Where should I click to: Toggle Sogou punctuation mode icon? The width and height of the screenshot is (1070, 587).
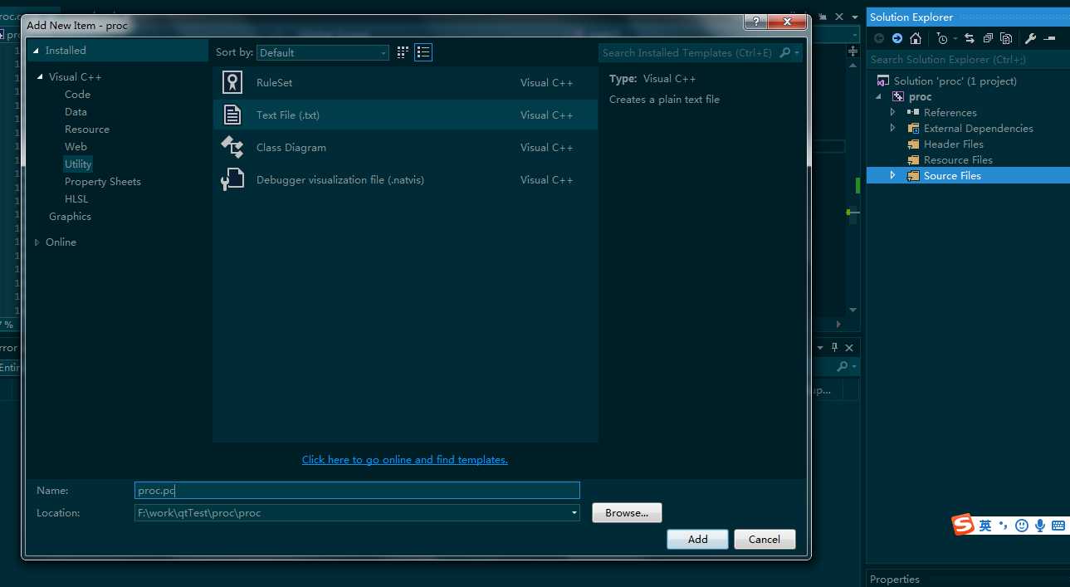coord(1004,526)
